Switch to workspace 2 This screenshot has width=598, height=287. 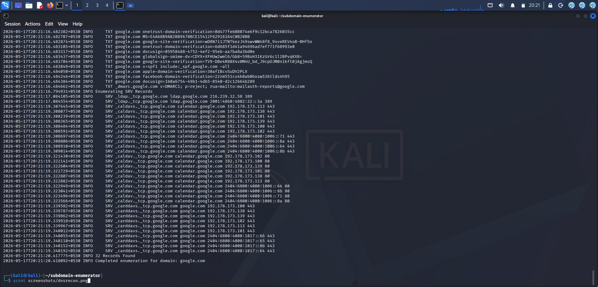point(87,5)
